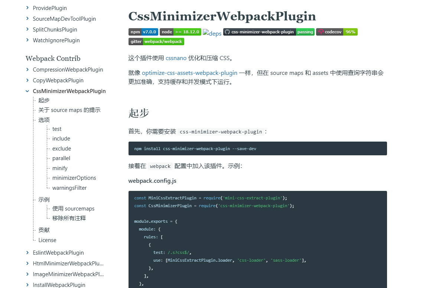This screenshot has height=288, width=429.
Task: Open the ProvidePlugin page
Action: pos(50,8)
